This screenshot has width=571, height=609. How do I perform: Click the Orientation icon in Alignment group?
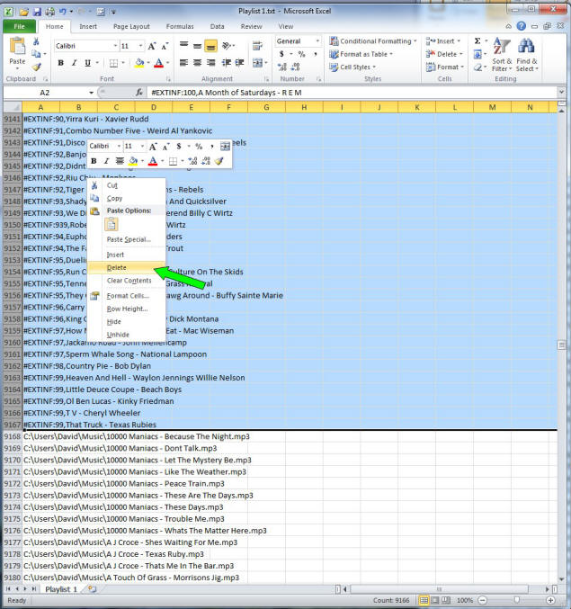pyautogui.click(x=228, y=46)
